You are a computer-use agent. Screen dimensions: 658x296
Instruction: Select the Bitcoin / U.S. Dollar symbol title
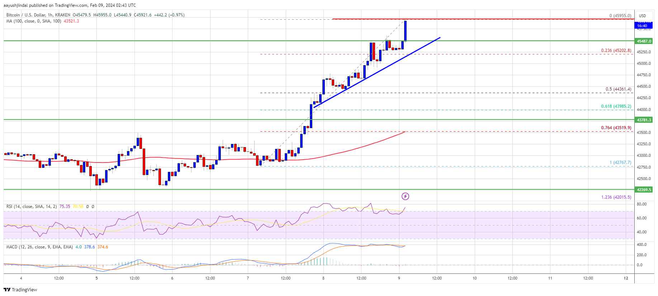38,15
